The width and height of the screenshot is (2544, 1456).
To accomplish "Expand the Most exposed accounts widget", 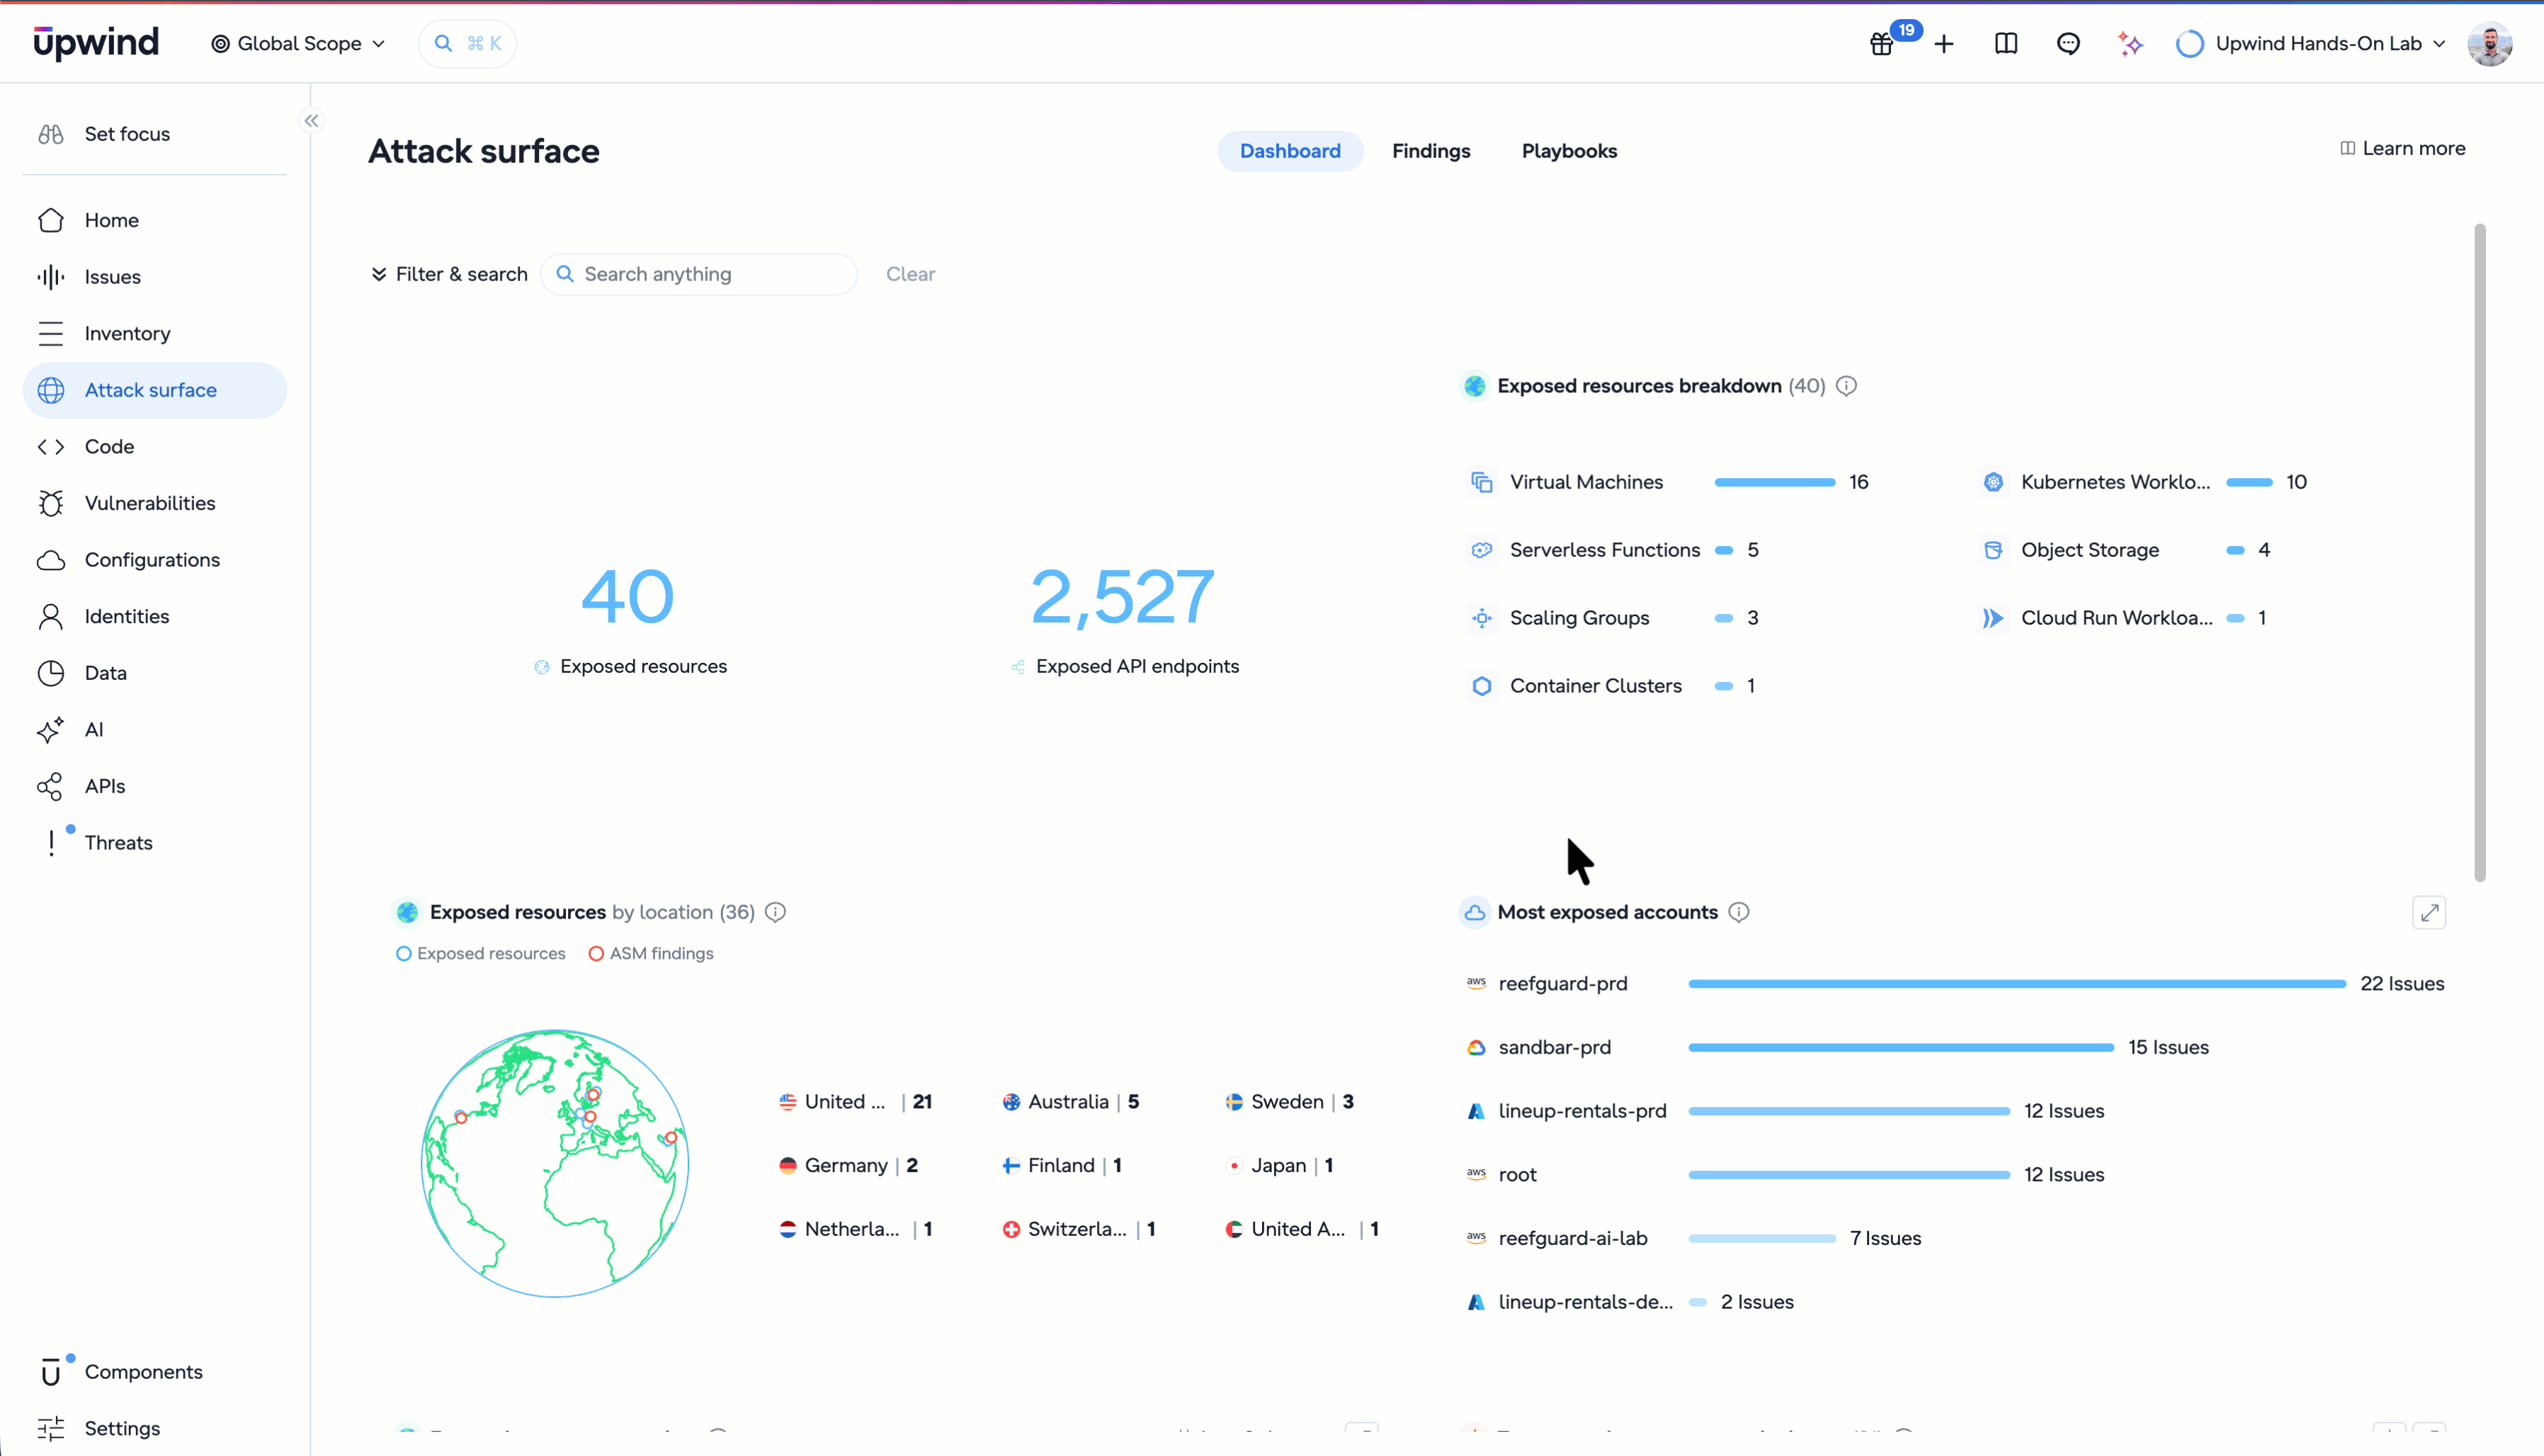I will point(2430,912).
